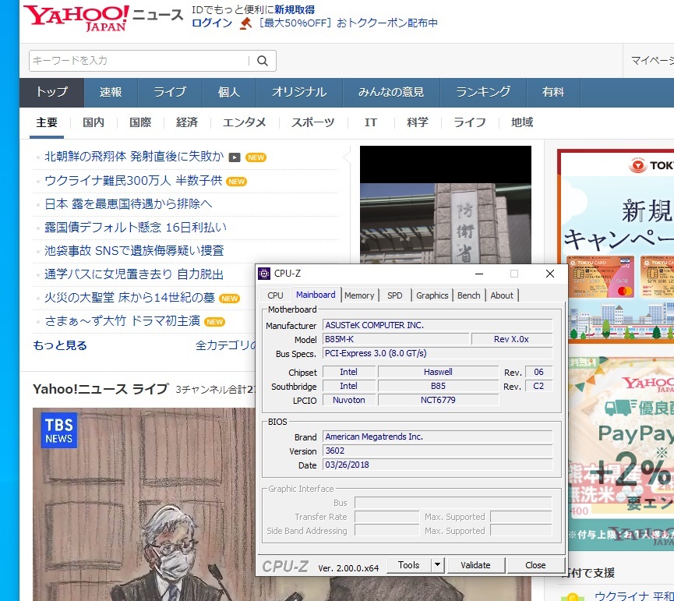Click the 新規取得 link
The height and width of the screenshot is (601, 674).
pos(295,9)
